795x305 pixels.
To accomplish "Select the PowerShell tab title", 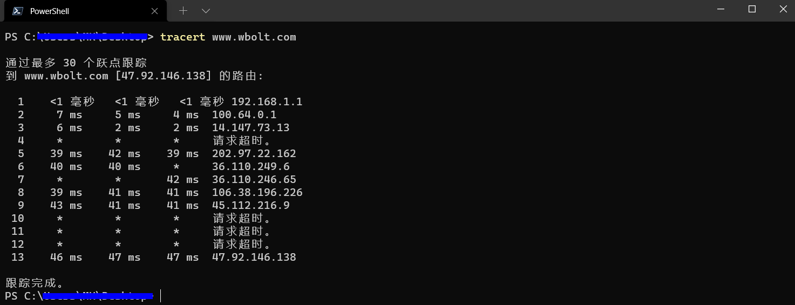I will (50, 11).
